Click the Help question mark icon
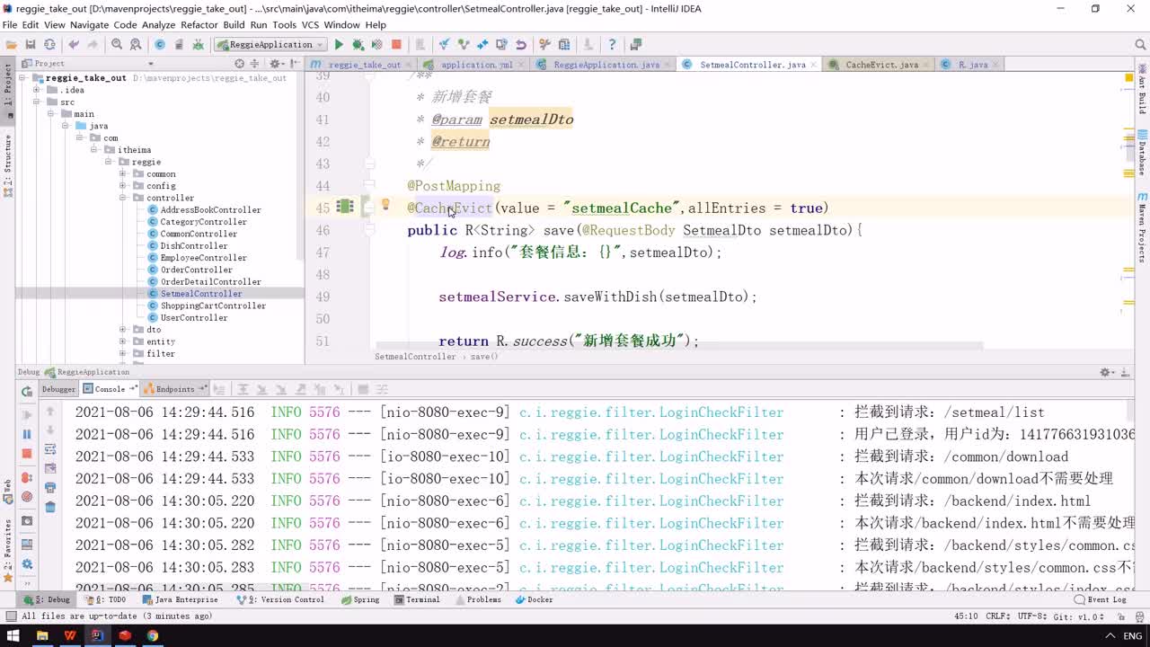Screen dimensions: 1150x647 coord(612,44)
